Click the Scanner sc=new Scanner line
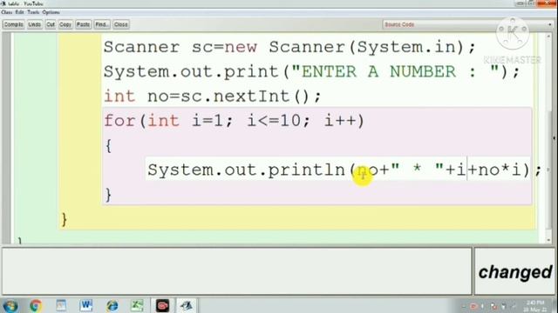Screen dimensions: 558x313 pos(289,47)
